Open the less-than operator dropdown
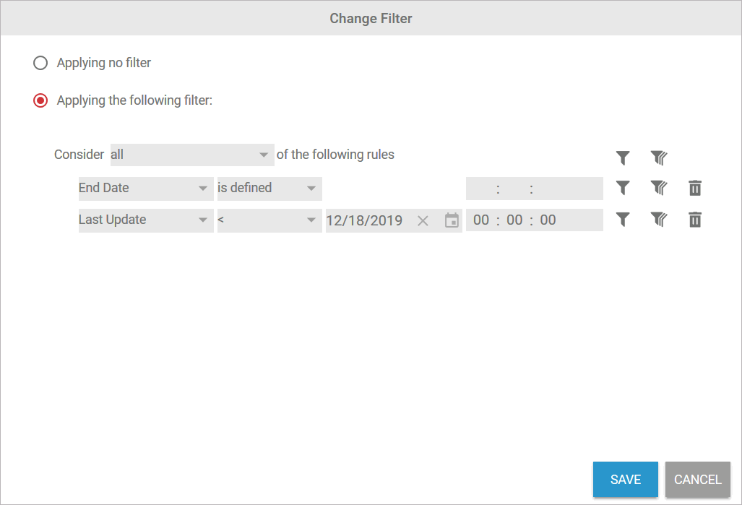 point(269,220)
